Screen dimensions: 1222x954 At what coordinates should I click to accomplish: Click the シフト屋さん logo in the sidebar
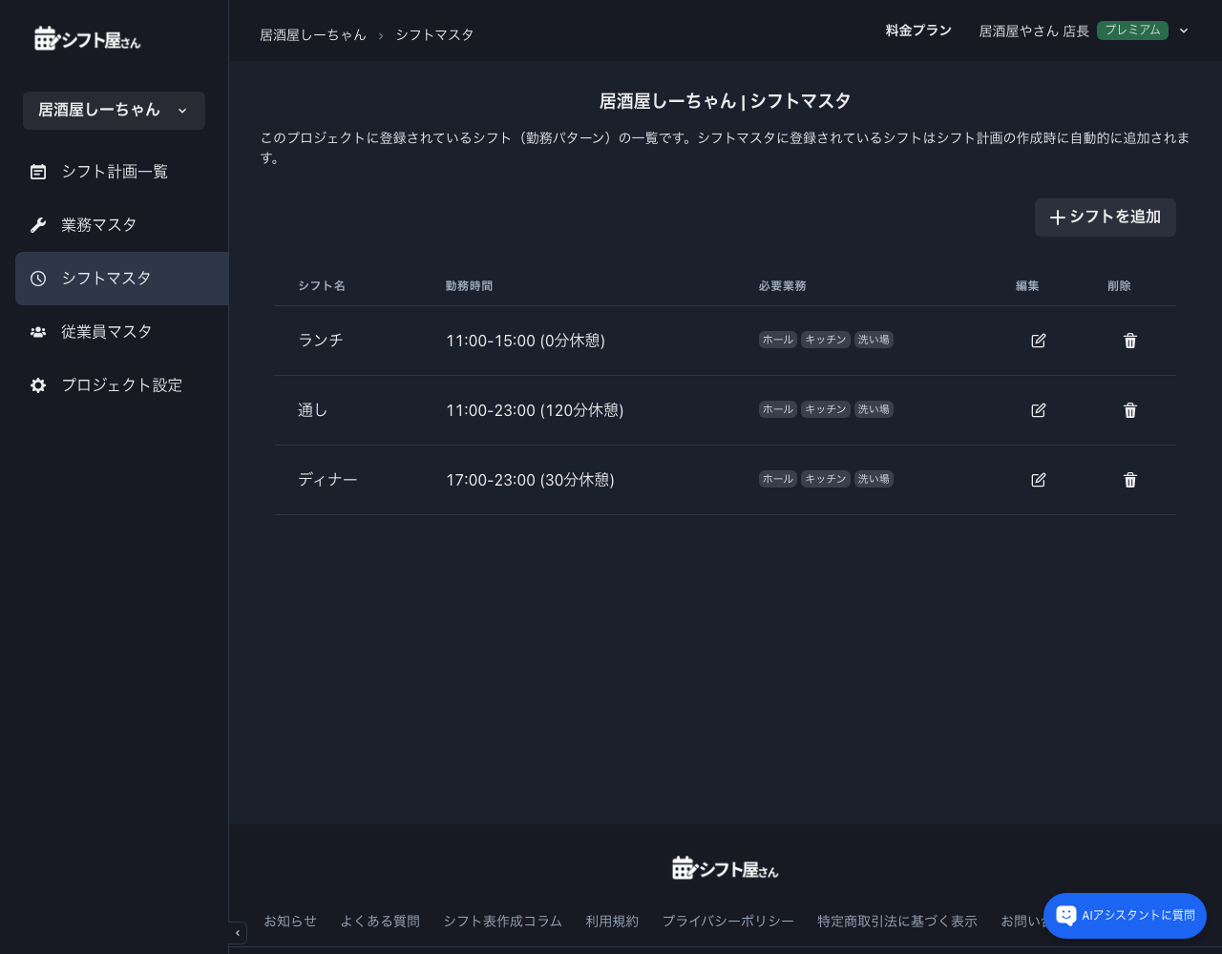87,37
